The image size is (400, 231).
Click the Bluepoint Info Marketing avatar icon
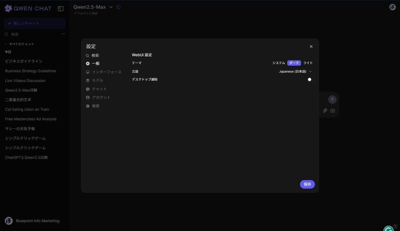point(9,221)
